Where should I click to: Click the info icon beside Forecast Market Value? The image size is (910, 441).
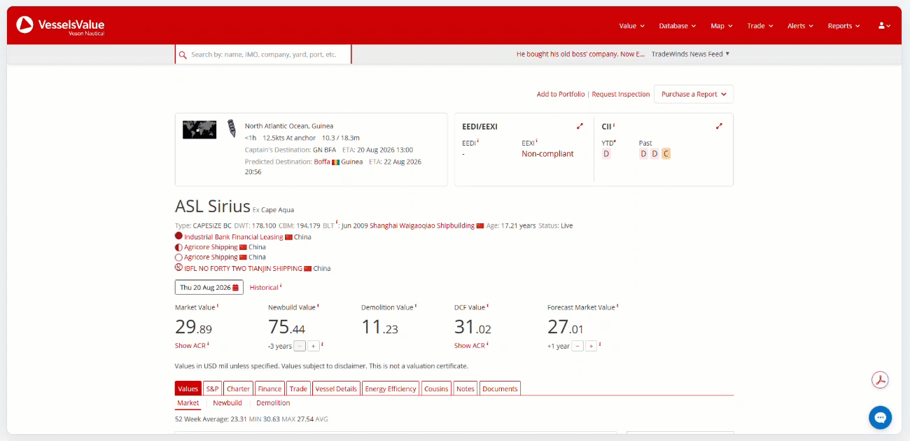[617, 306]
